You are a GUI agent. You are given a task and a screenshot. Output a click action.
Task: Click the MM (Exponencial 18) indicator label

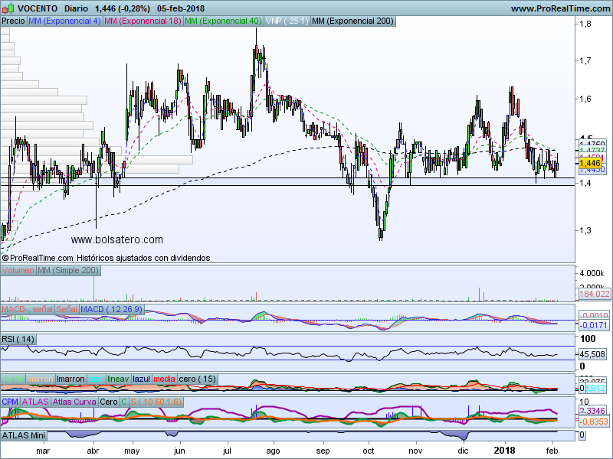(x=143, y=21)
